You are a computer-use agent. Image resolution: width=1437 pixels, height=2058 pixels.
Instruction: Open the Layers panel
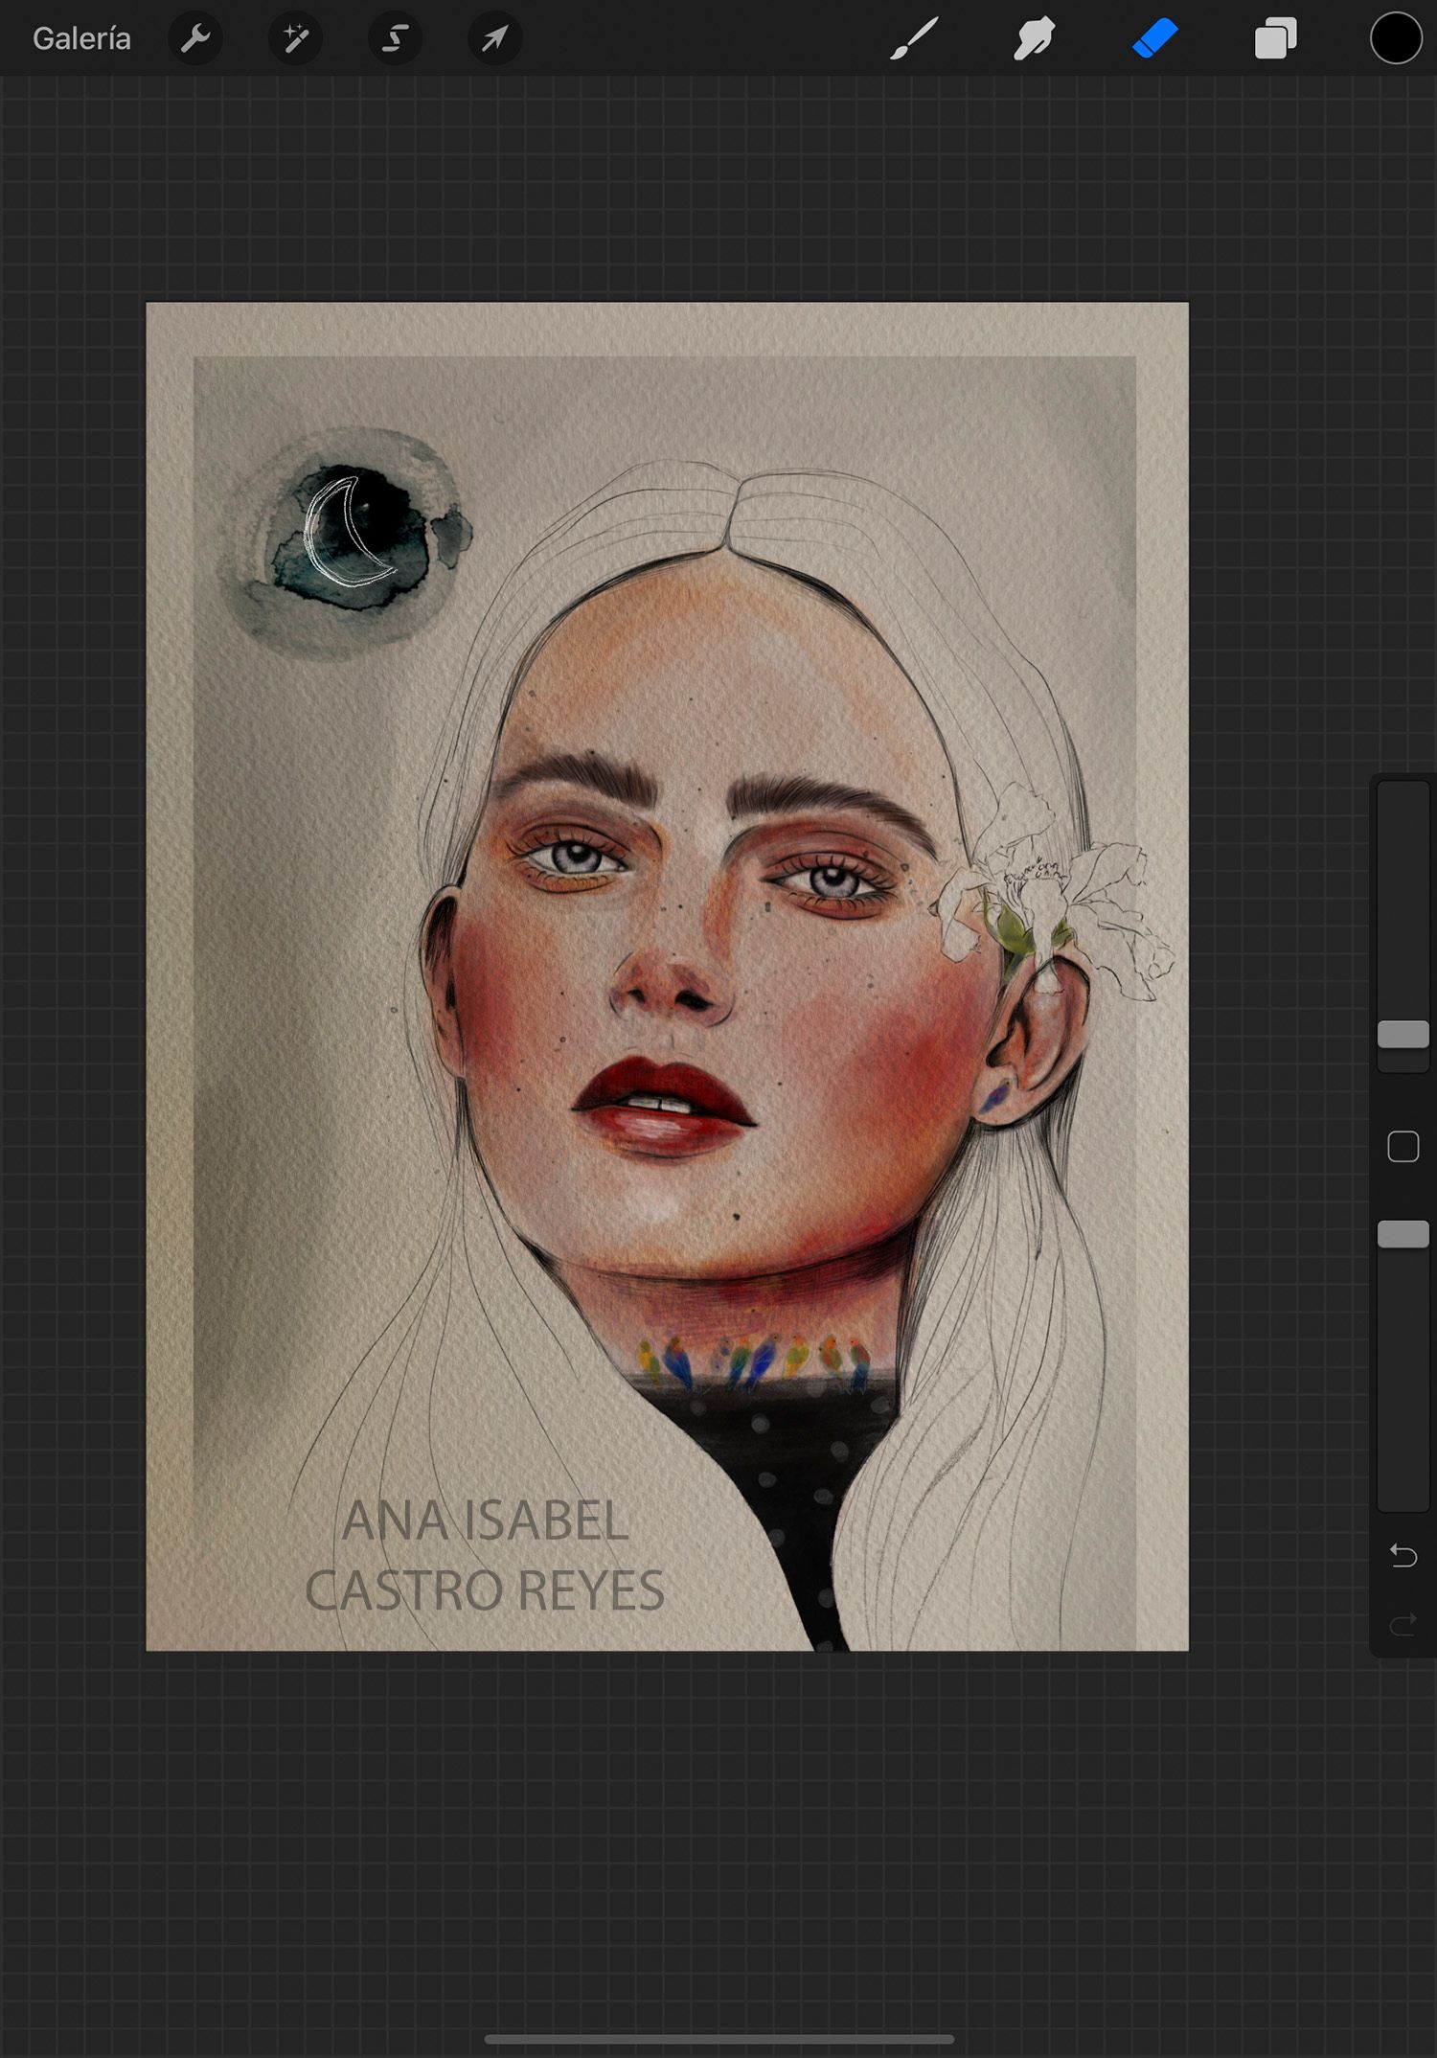pyautogui.click(x=1275, y=38)
